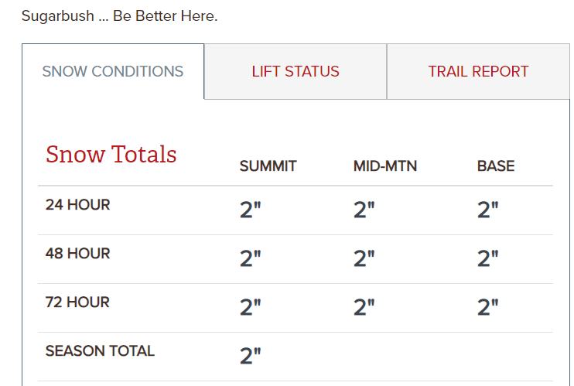Click the Sugarbush Be Better Here tagline
The height and width of the screenshot is (386, 574).
tap(120, 15)
